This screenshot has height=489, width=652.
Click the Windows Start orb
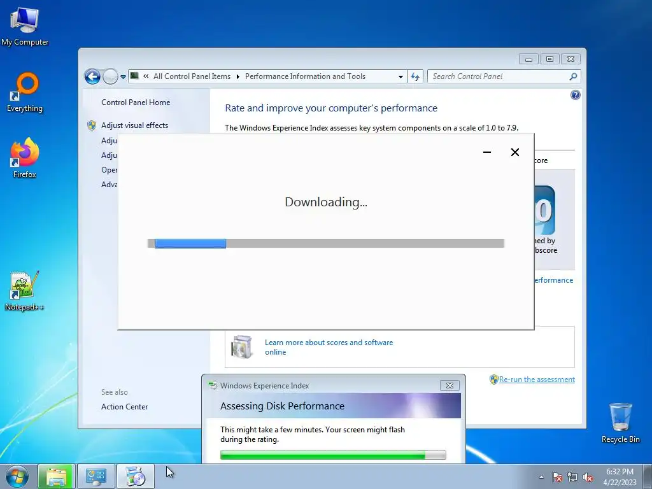(x=17, y=476)
